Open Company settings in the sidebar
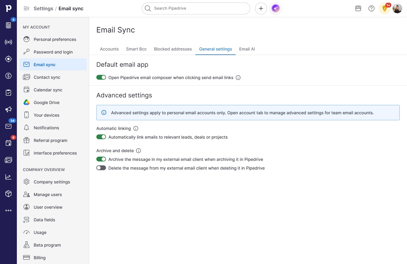 (53, 182)
